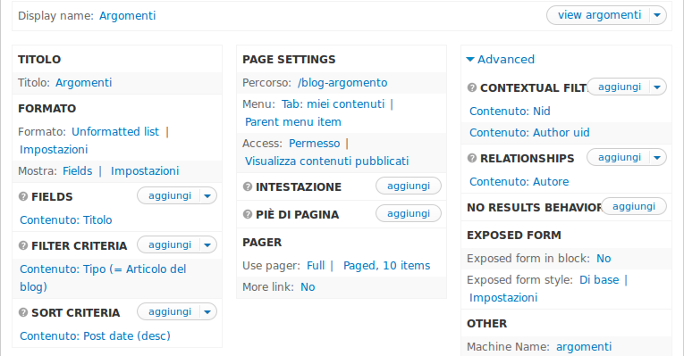Screen dimensions: 684x356
Task: Click help icon beside PIÈ DI PAGINA heading
Action: pos(248,214)
